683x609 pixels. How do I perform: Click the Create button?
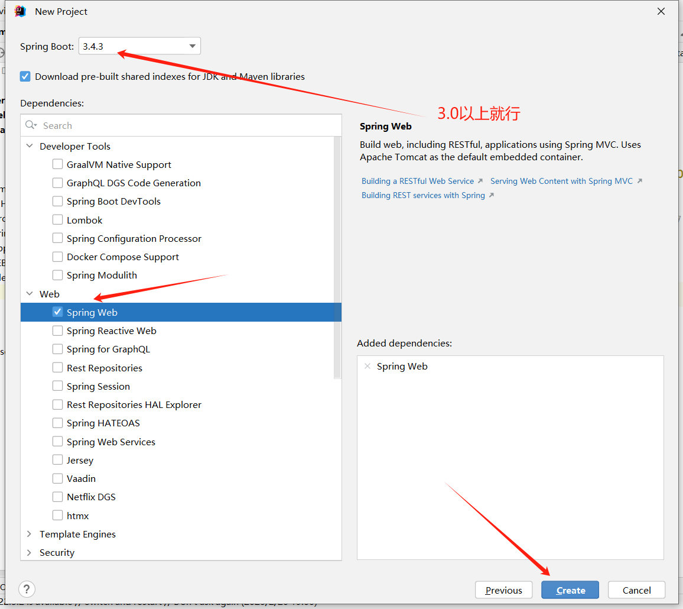(570, 590)
